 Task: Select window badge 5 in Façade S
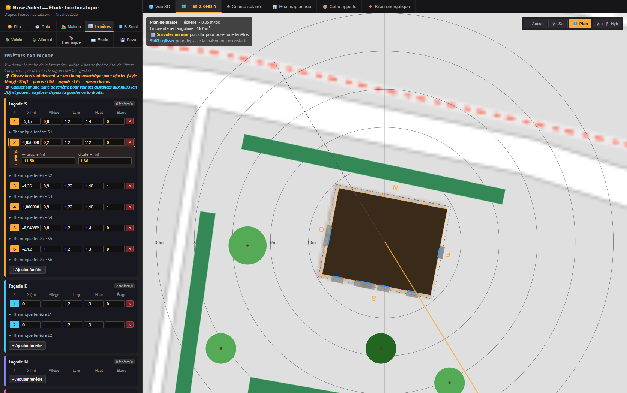click(x=15, y=228)
